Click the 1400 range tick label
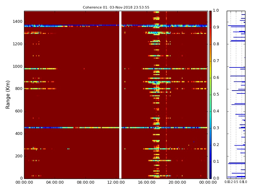Viewport: 253px width, 190px height. click(x=18, y=22)
